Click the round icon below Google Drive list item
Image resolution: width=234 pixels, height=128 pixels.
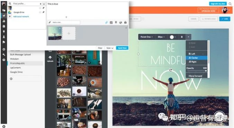pyautogui.click(x=11, y=79)
